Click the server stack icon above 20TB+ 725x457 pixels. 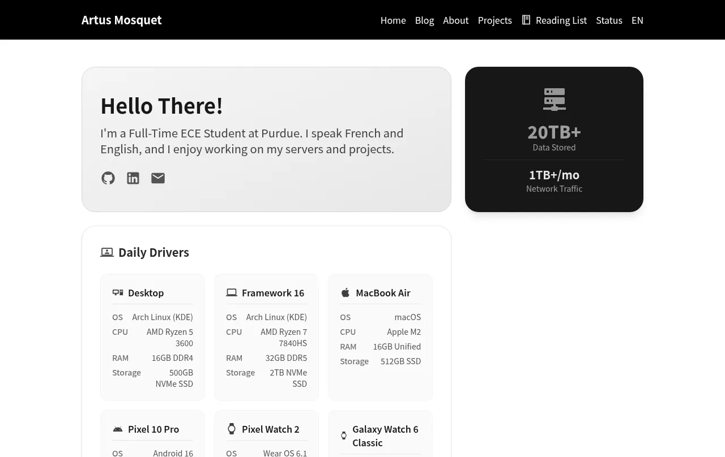[555, 99]
